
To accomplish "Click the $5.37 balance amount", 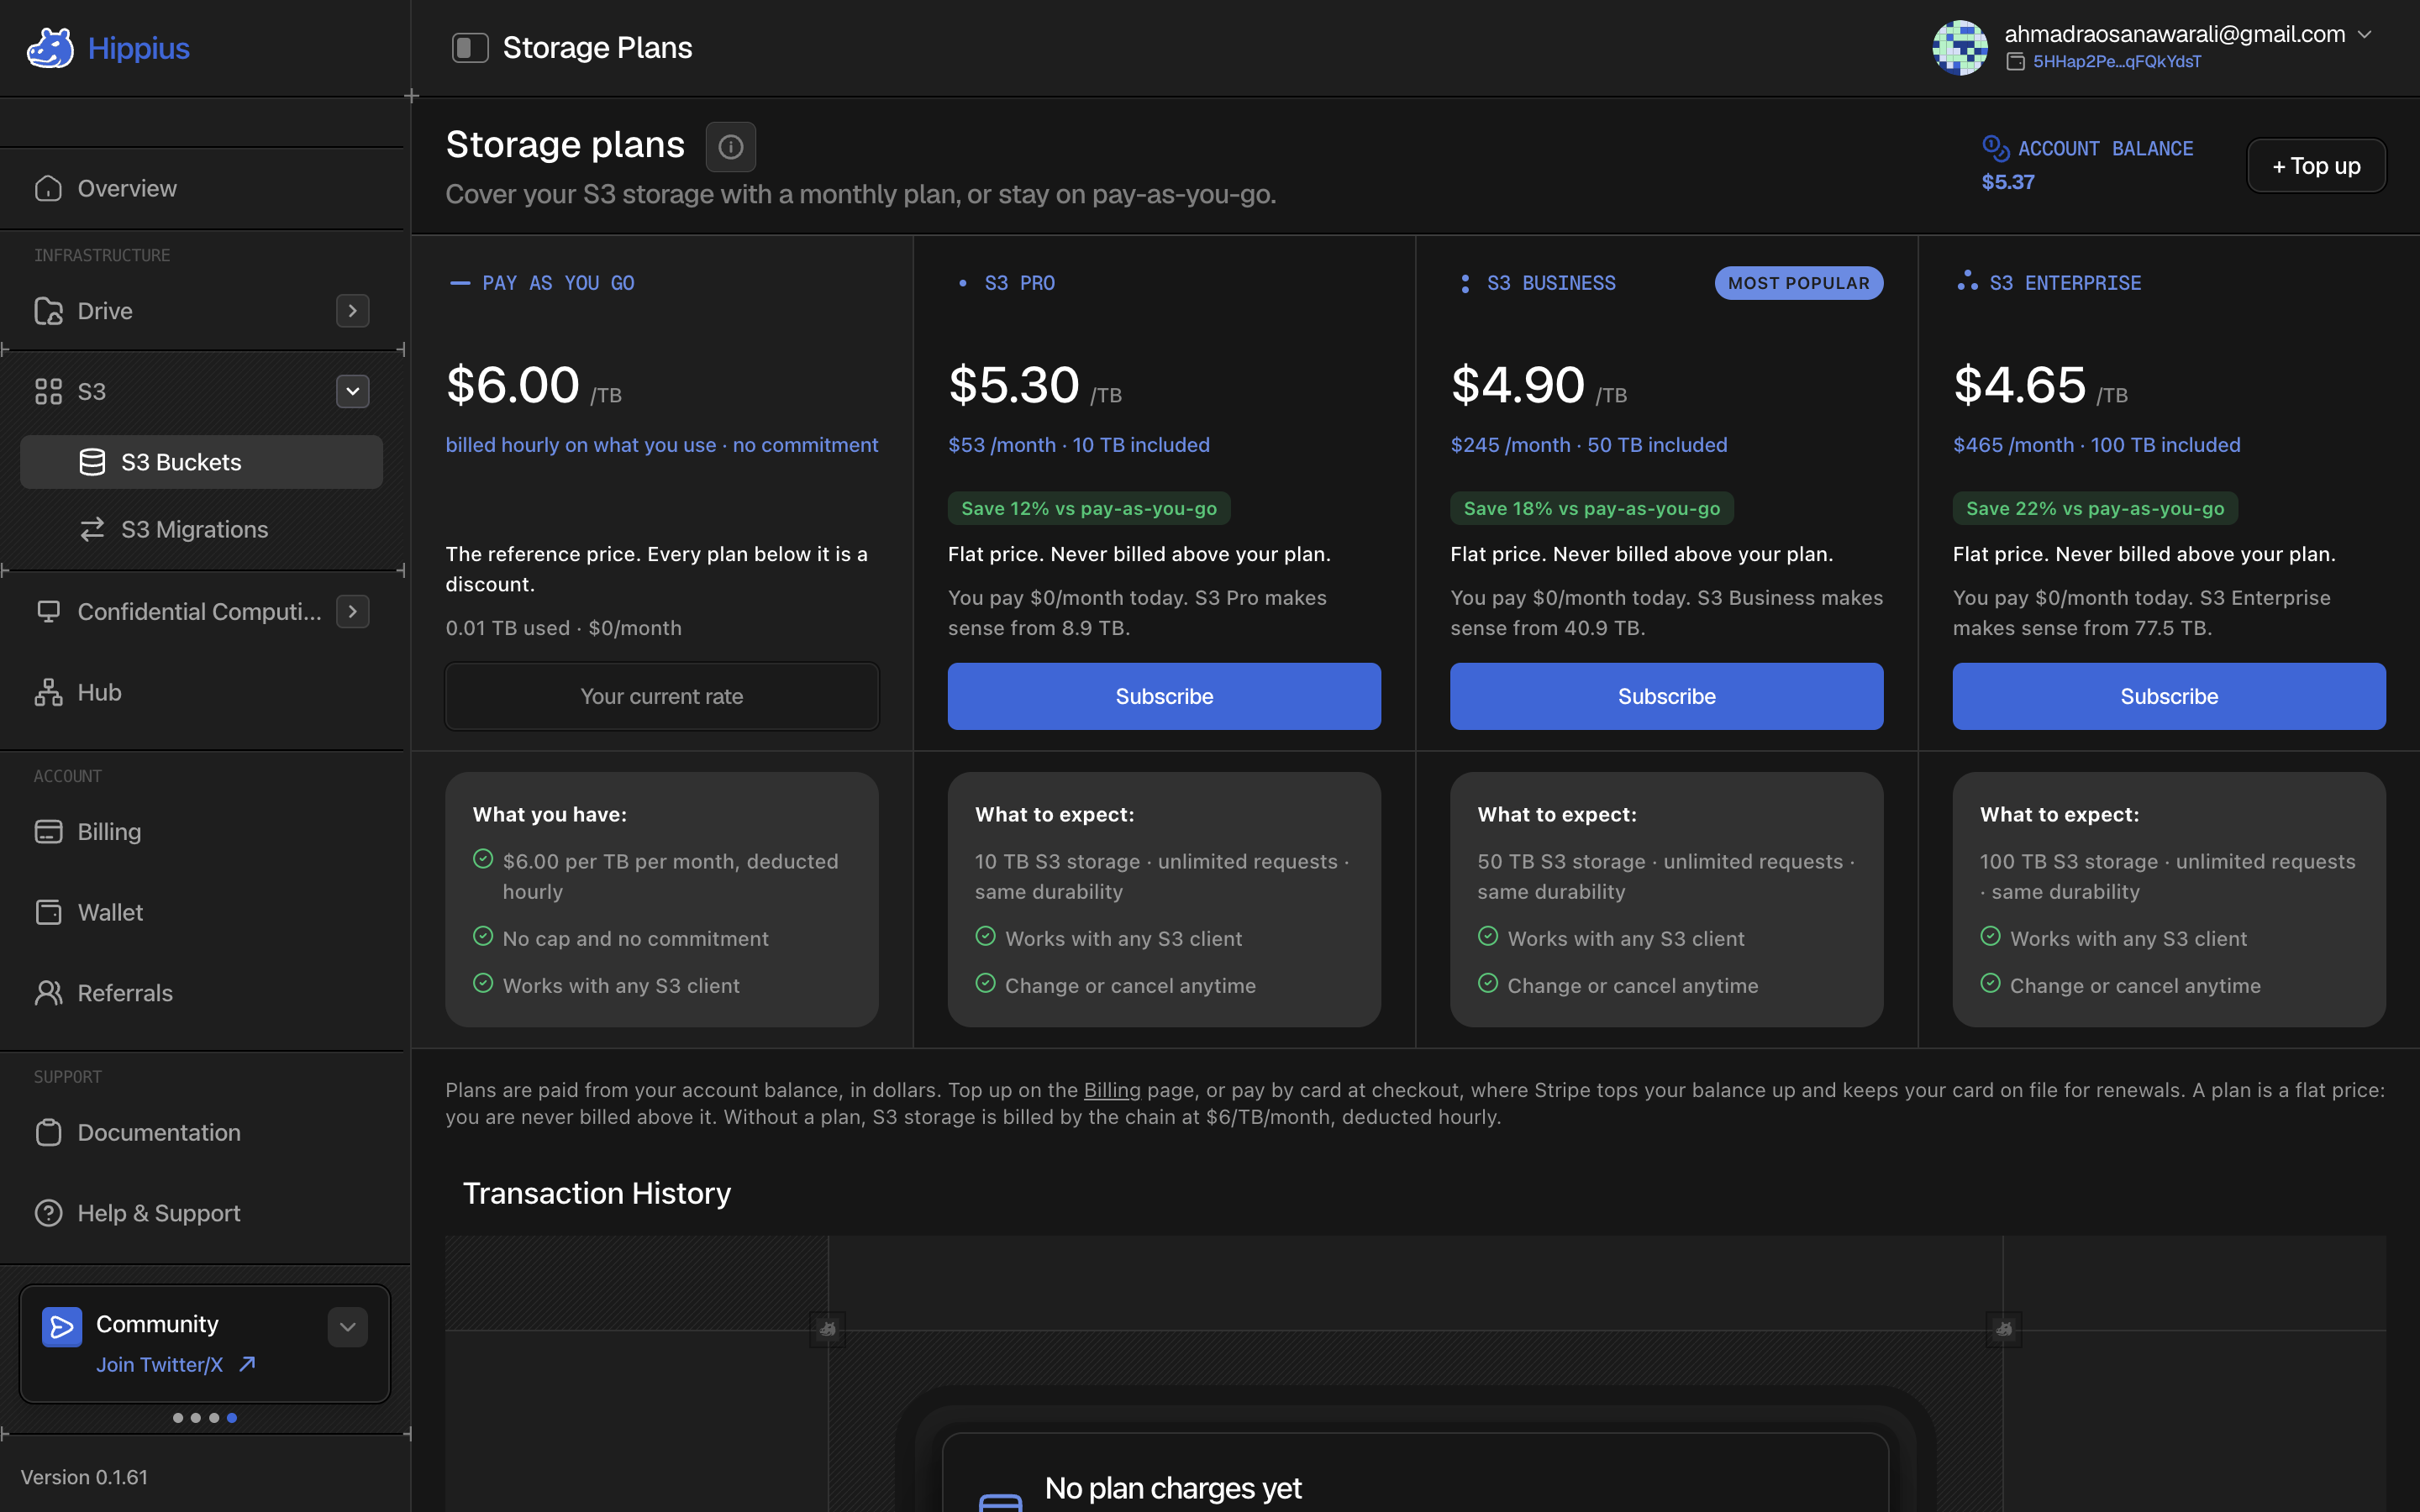I will [2008, 182].
